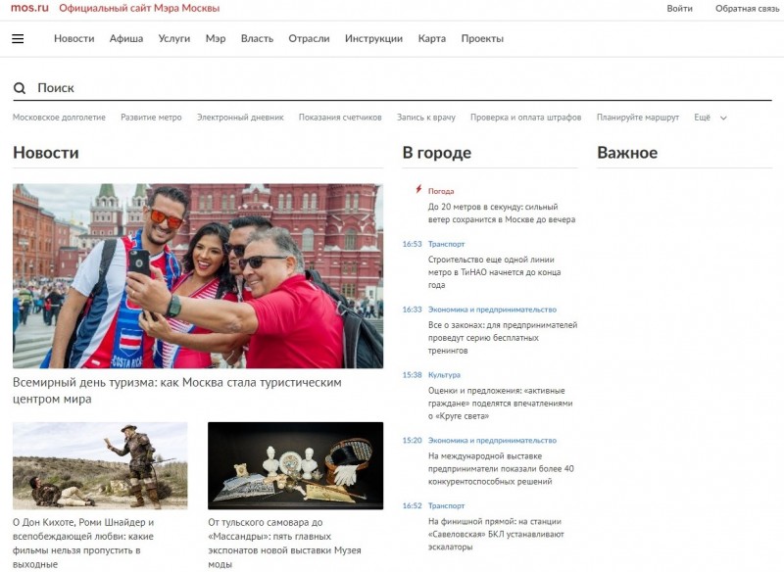Click Экономика и предпринимательство category at 15:20
Image resolution: width=784 pixels, height=572 pixels.
tap(492, 441)
